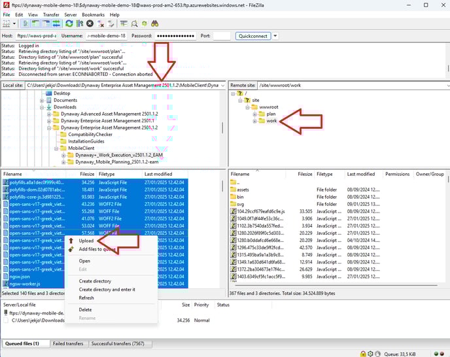This screenshot has width=450, height=357.
Task: Choose Open from the context menu
Action: pyautogui.click(x=84, y=261)
